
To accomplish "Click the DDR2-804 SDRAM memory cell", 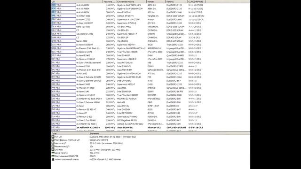I will pyautogui.click(x=176, y=127).
